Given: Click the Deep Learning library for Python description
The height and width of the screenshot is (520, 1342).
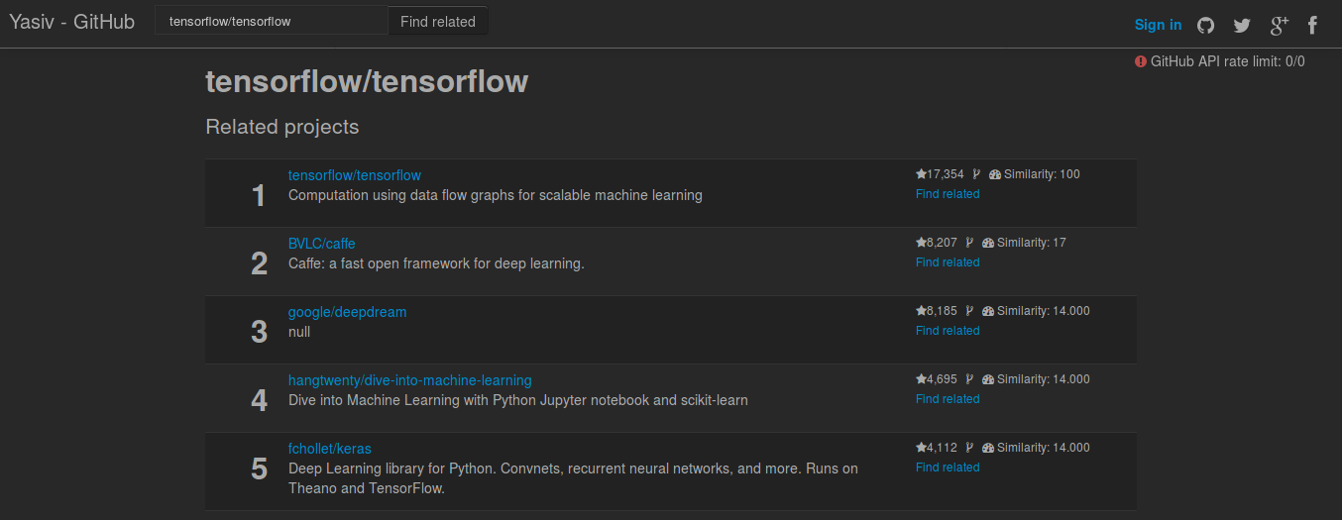Looking at the screenshot, I should [573, 478].
